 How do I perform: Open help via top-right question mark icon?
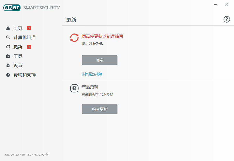(x=227, y=19)
